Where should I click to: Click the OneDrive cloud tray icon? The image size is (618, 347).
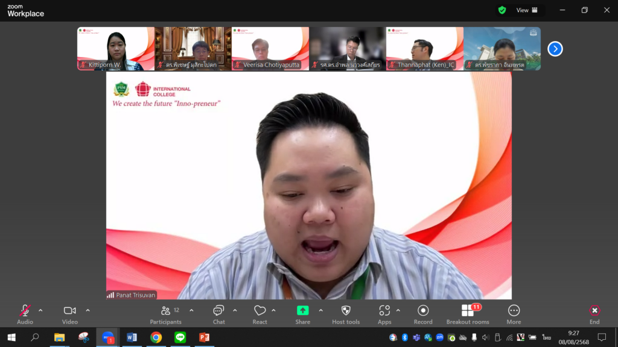[463, 337]
